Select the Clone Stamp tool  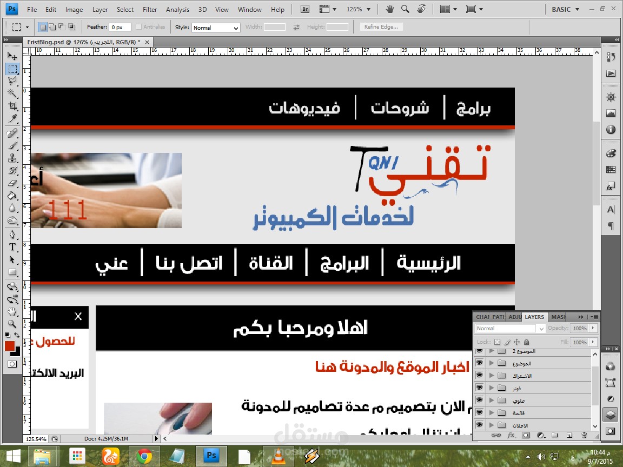click(12, 158)
